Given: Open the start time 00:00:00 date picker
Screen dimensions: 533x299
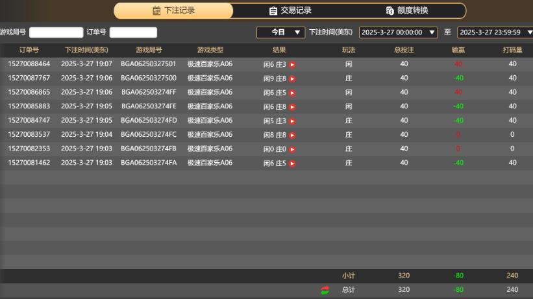Looking at the screenshot, I should [x=399, y=32].
